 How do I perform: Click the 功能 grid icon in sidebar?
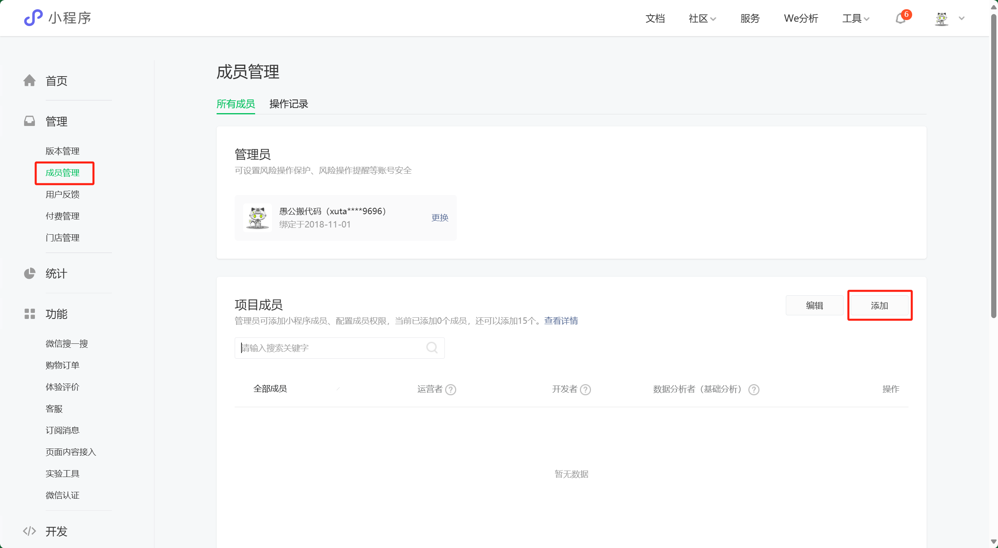30,314
